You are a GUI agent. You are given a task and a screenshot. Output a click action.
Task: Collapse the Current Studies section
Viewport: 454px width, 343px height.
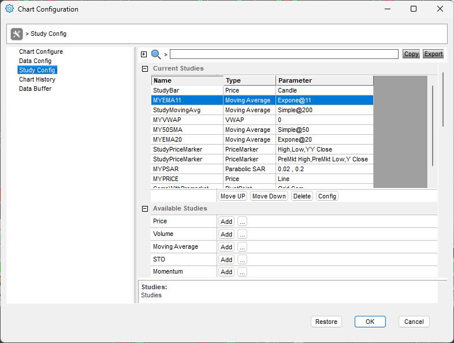[x=144, y=69]
